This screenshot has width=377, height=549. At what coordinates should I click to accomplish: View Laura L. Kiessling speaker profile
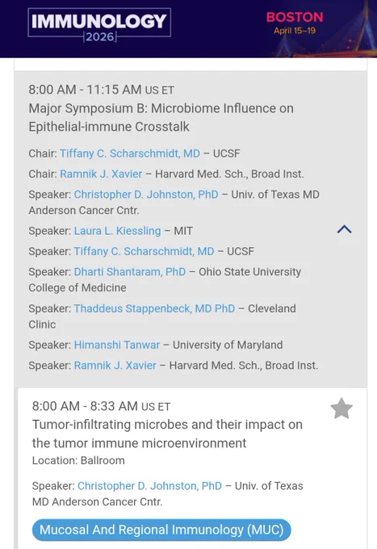[117, 231]
